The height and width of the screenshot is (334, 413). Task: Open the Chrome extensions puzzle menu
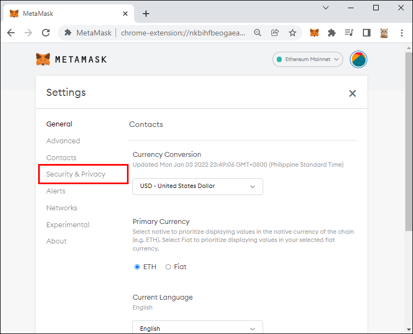332,33
